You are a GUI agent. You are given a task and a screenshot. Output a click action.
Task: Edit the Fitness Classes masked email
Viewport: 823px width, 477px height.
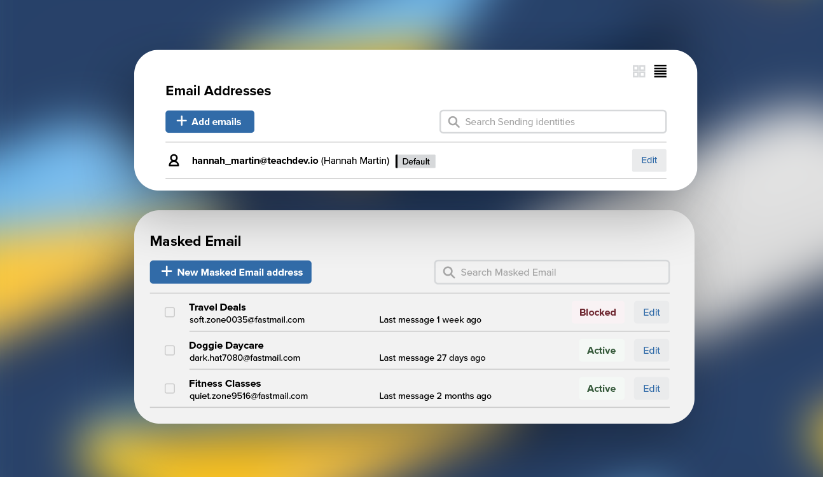[x=651, y=389]
